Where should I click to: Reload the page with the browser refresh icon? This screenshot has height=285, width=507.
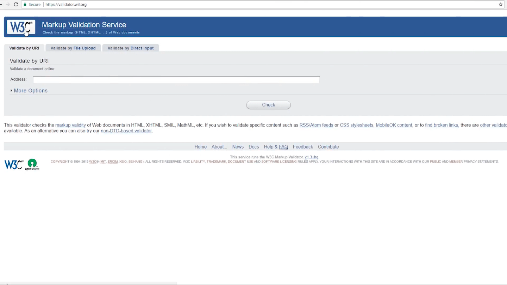pyautogui.click(x=16, y=5)
